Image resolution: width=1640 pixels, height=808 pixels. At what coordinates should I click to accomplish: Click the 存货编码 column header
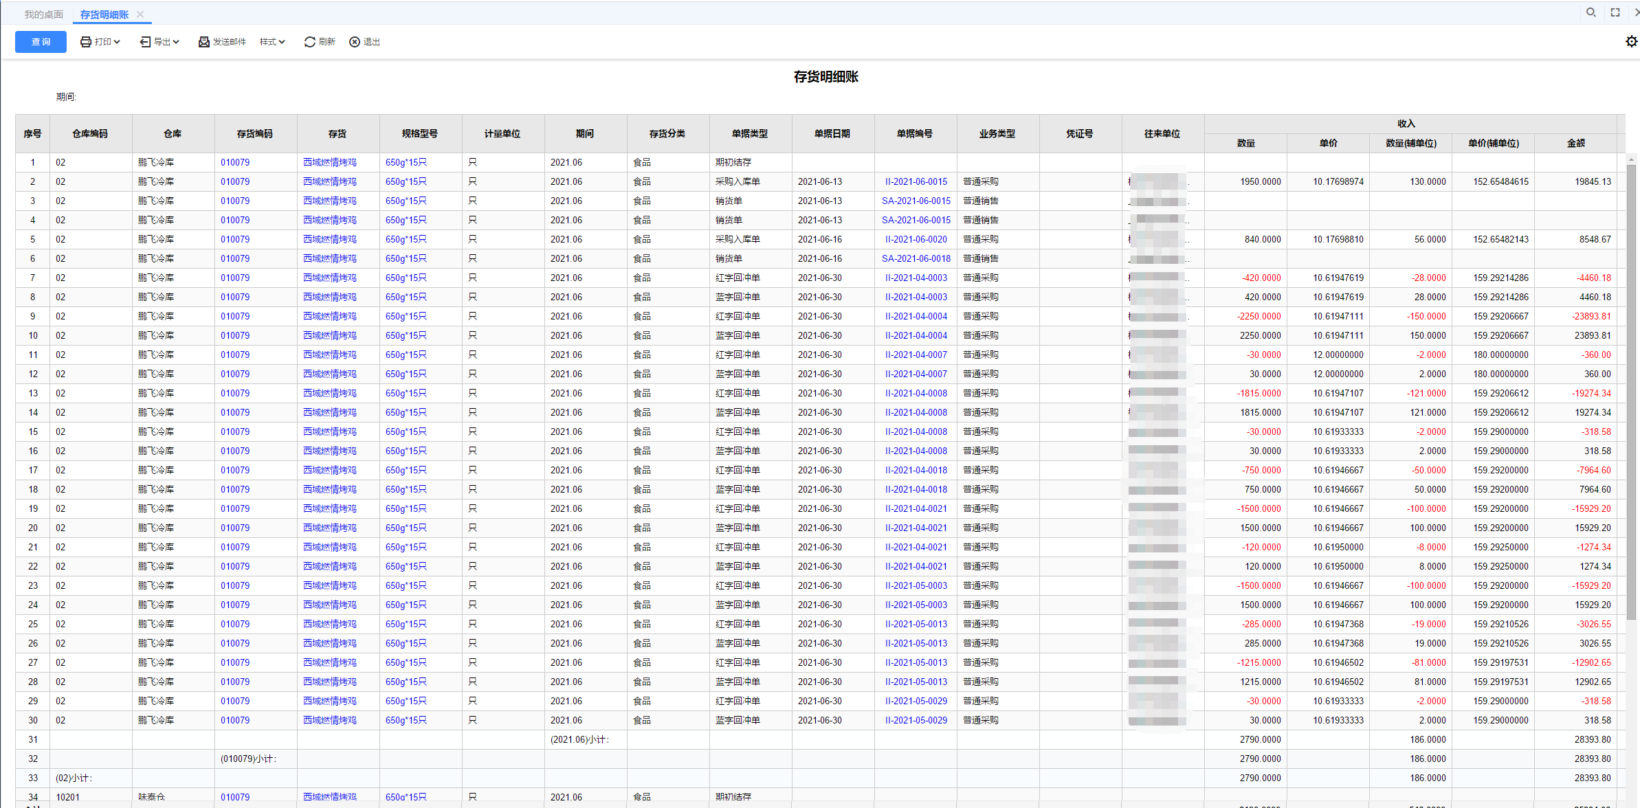[x=255, y=134]
